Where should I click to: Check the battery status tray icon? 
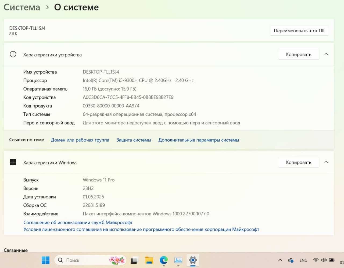point(332,260)
